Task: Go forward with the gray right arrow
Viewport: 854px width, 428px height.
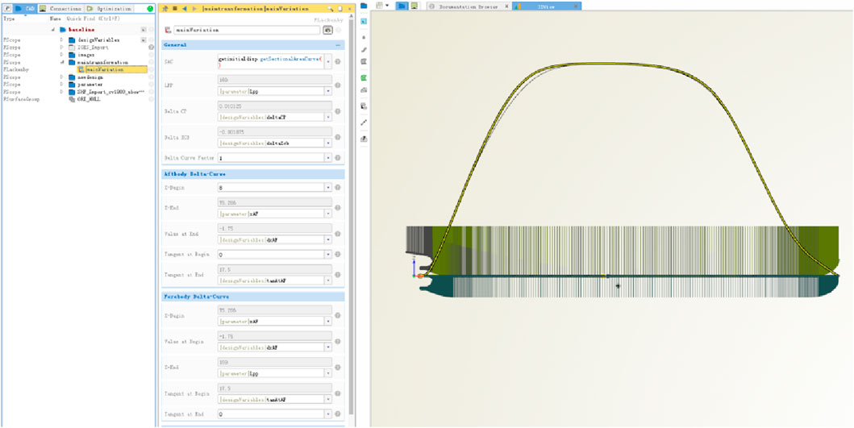Action: (194, 9)
